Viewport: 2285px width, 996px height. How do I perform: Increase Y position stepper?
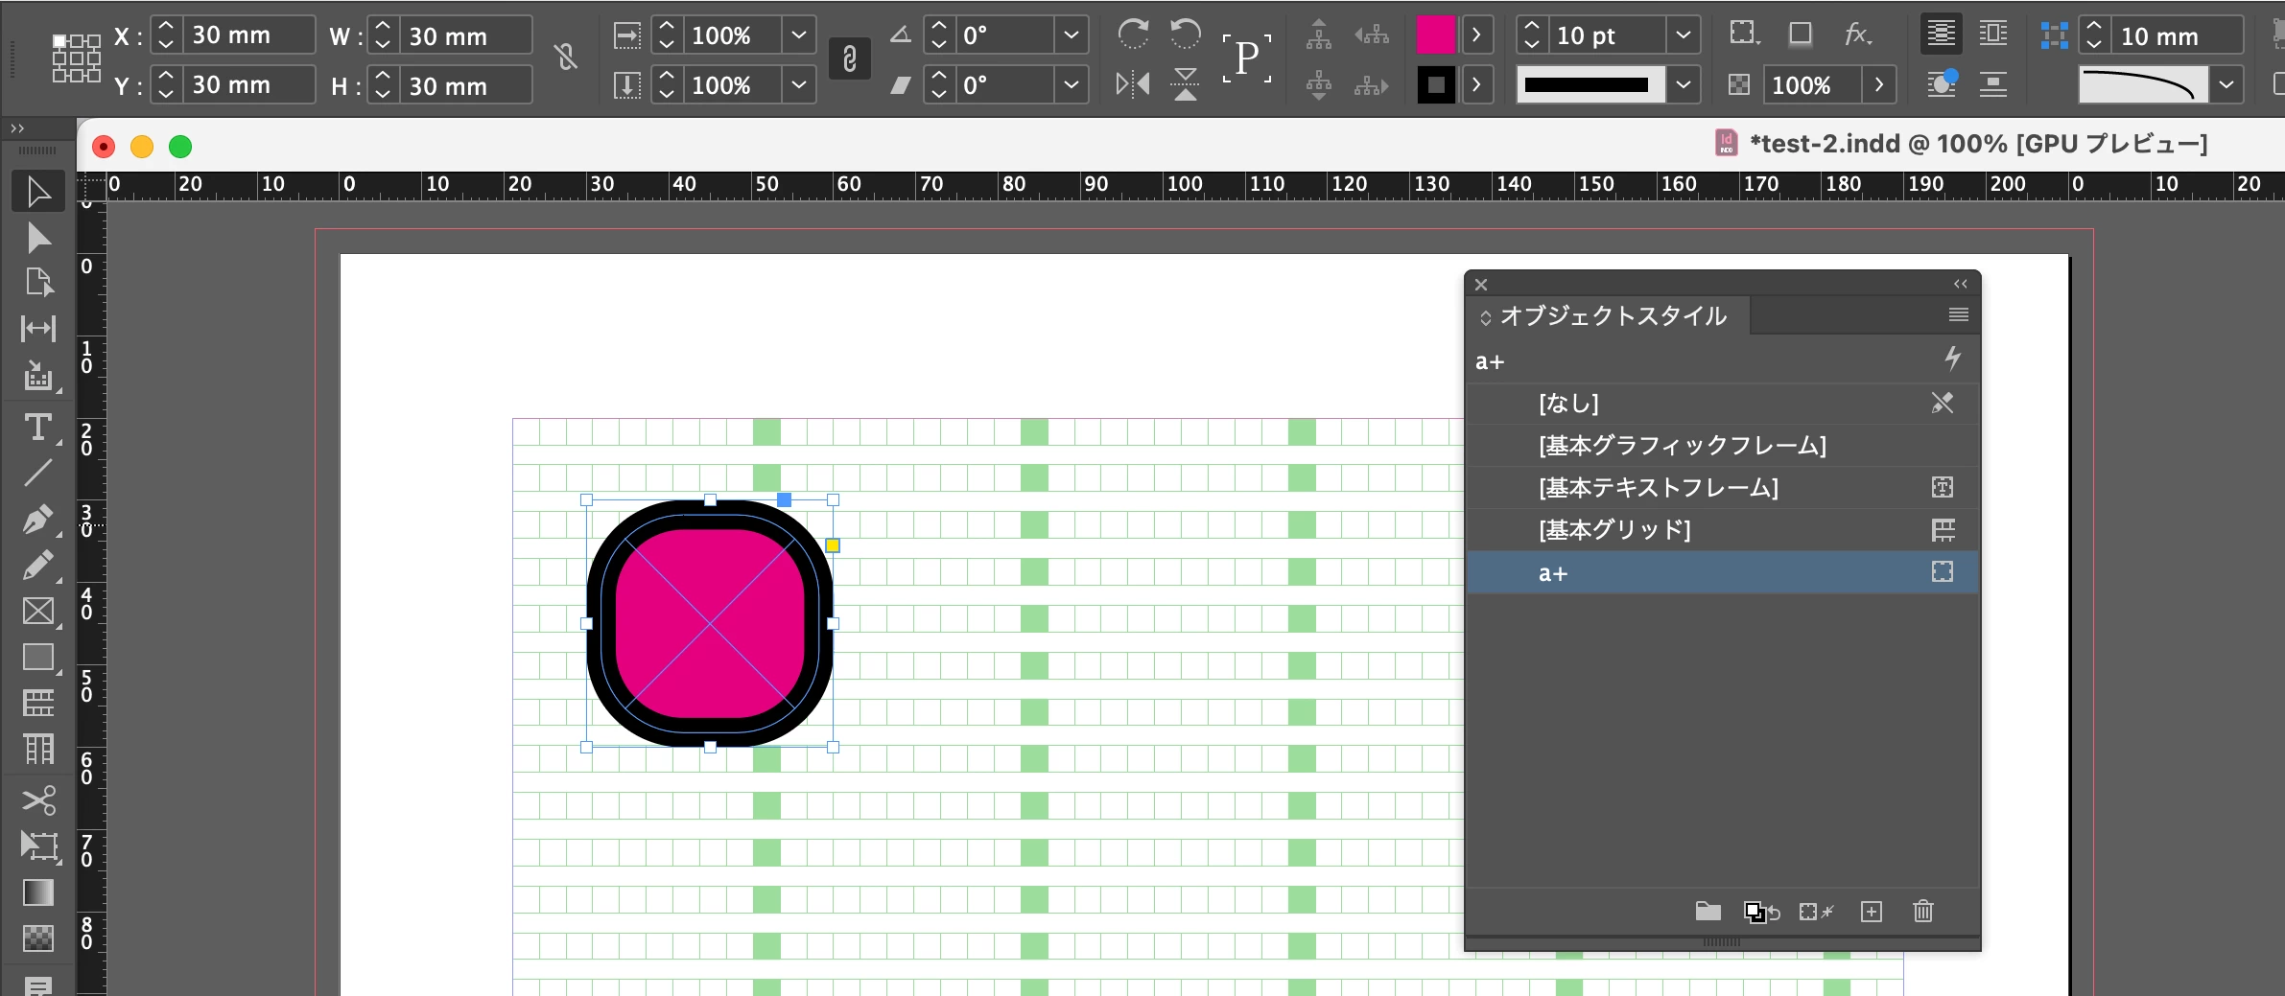(166, 76)
